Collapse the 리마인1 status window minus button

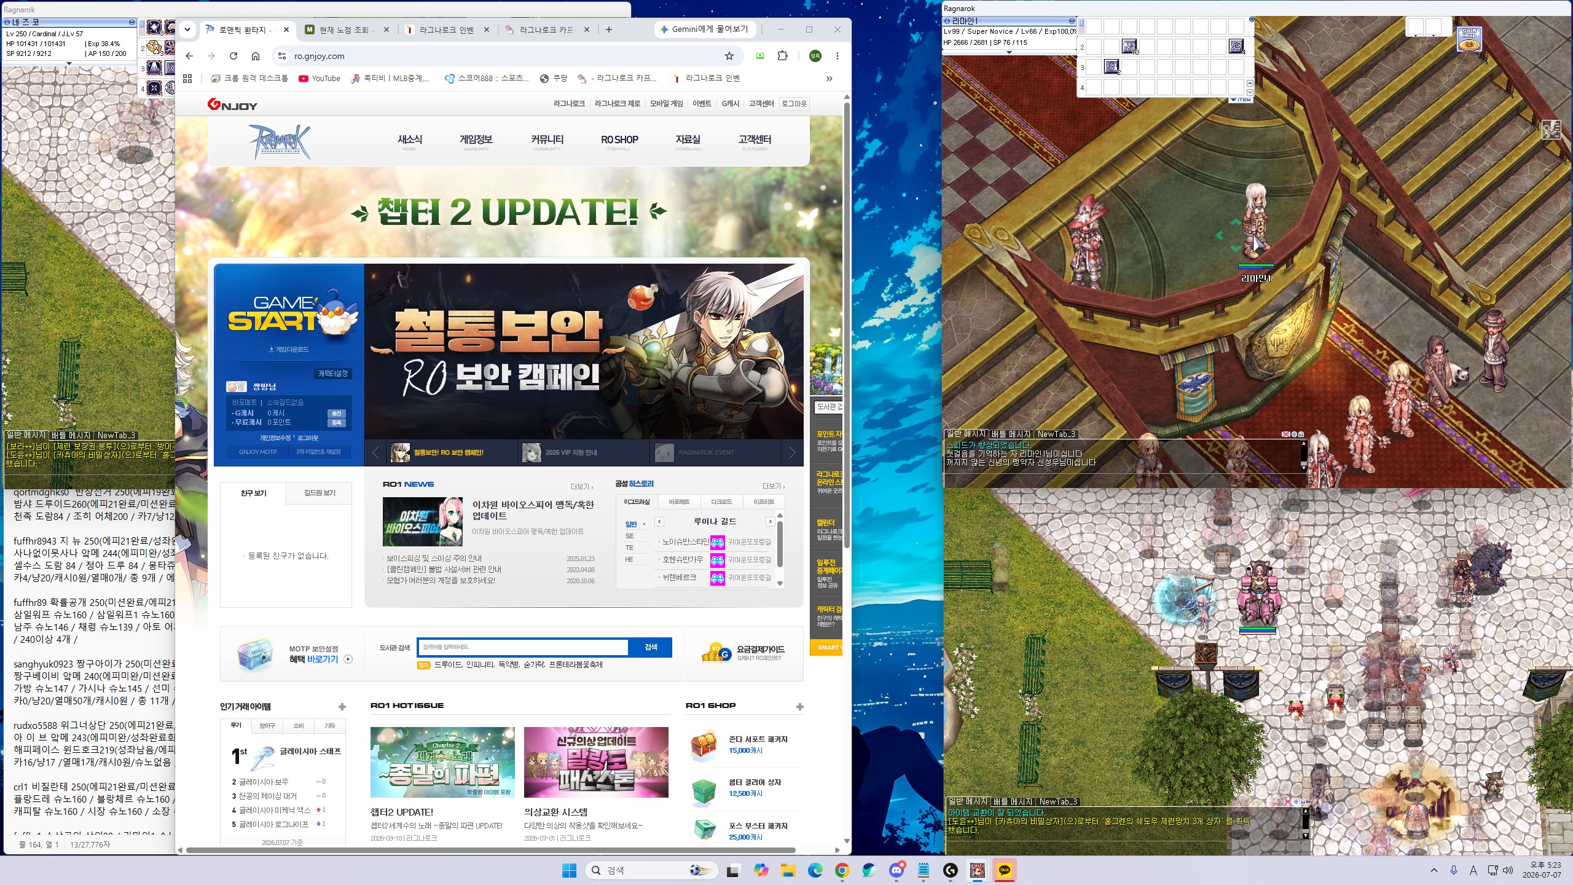1072,21
